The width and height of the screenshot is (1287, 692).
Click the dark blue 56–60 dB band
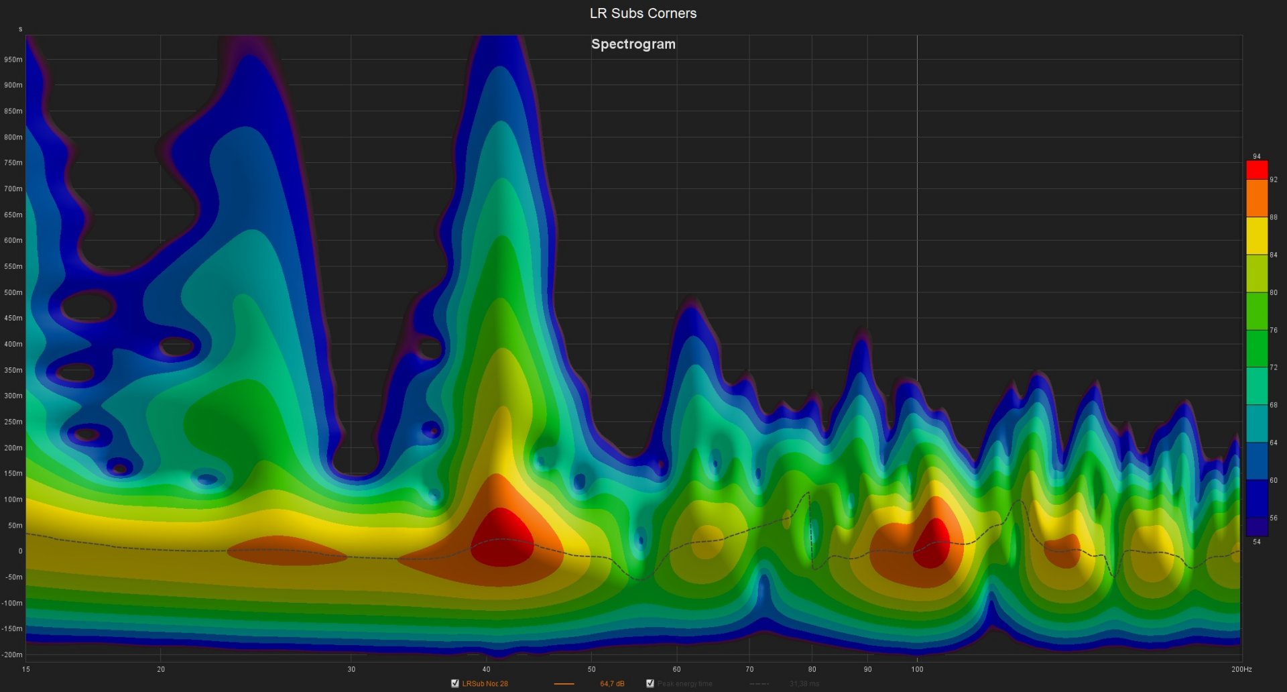point(1256,499)
